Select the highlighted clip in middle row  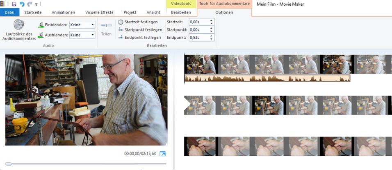pos(269,105)
